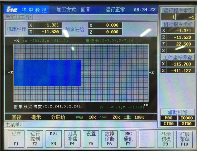Viewport: 197px width, 152px height.
Task: Click the T0000 tool number box
Action: (x=187, y=118)
